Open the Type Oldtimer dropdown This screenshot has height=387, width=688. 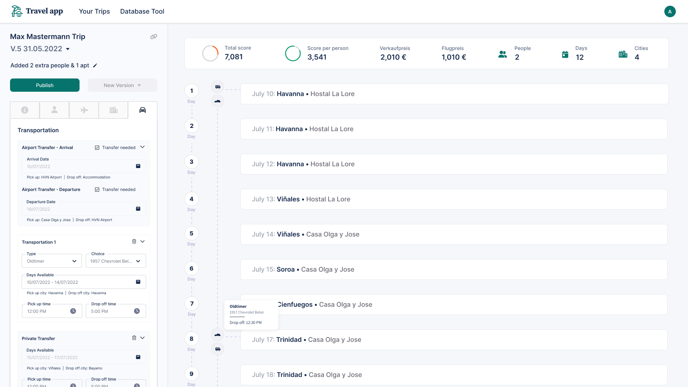pos(52,261)
